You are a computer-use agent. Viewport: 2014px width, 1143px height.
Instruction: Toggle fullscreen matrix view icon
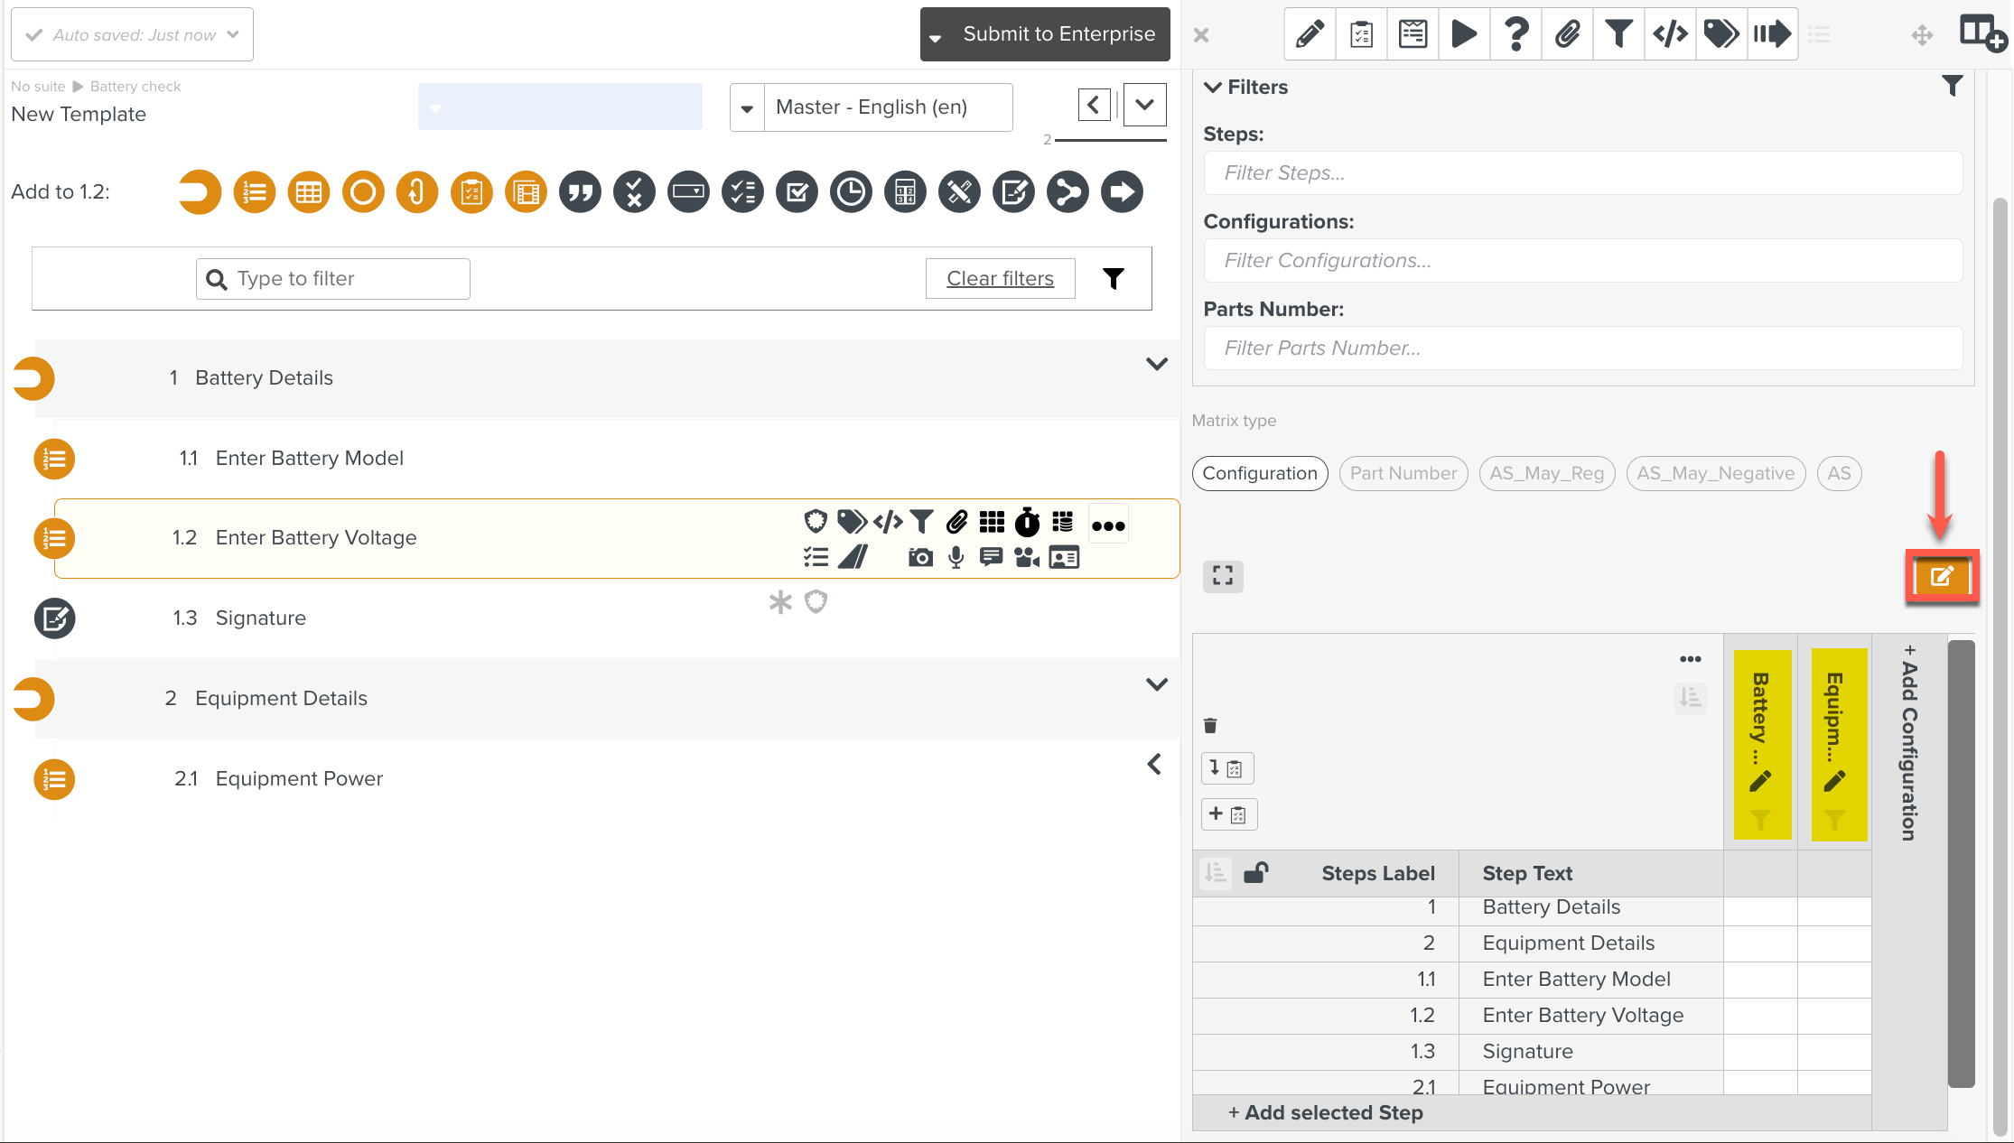tap(1223, 576)
